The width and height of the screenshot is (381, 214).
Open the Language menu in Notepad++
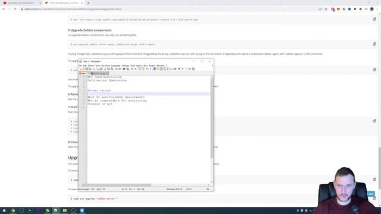point(115,65)
